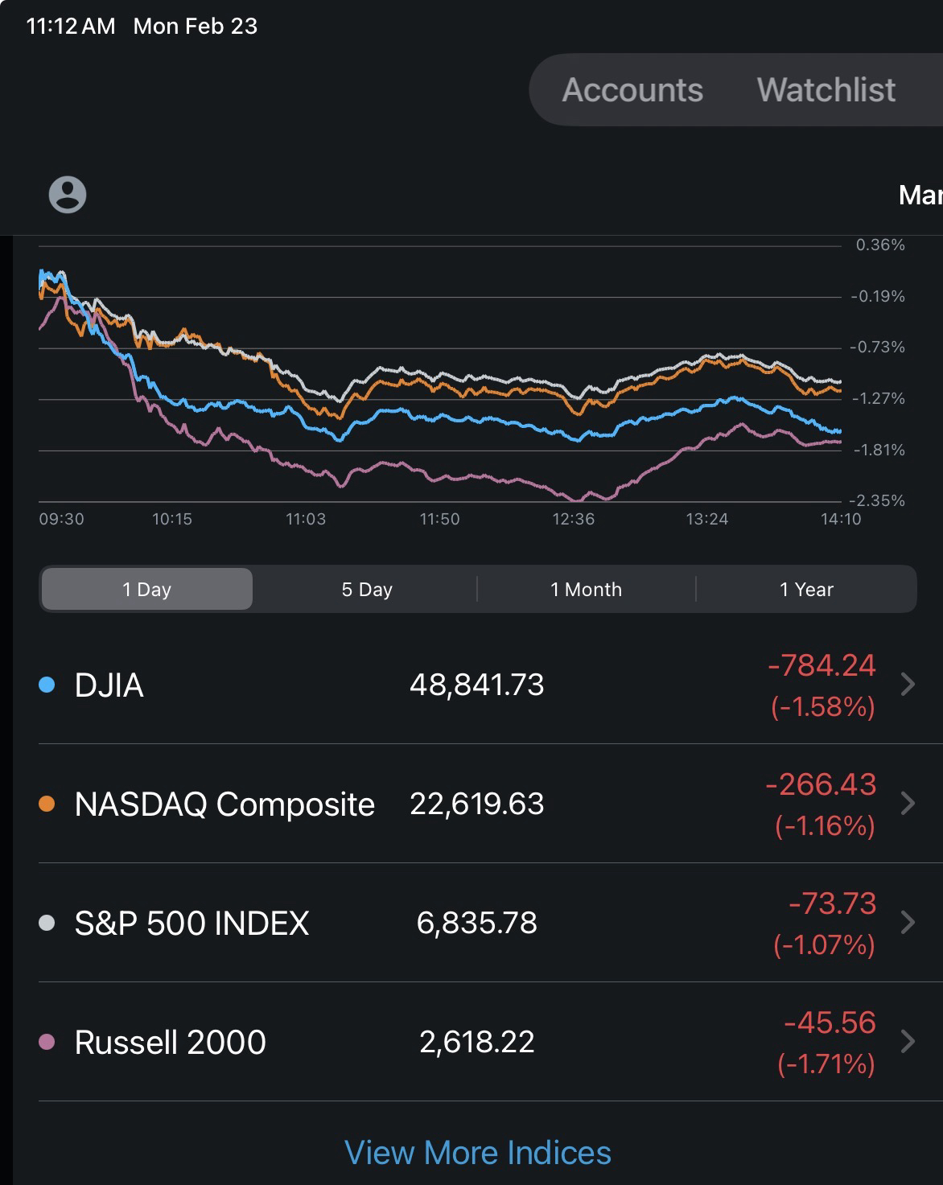
Task: Tap the chart at 12:36 time marker
Action: [x=573, y=519]
